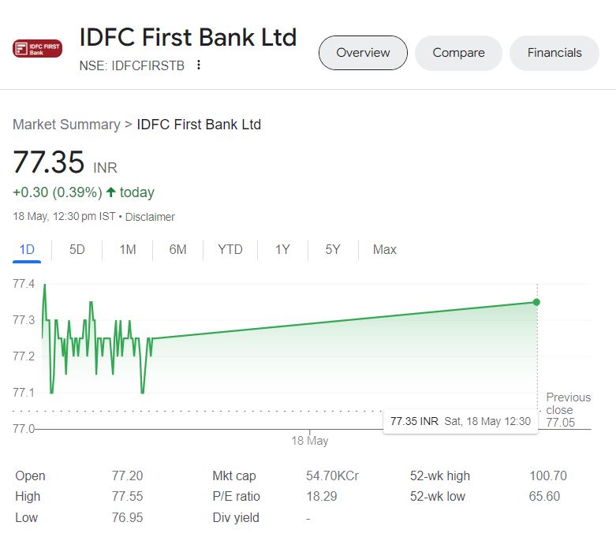This screenshot has height=537, width=616.
Task: Click the Previous close 77.05 label
Action: [568, 410]
